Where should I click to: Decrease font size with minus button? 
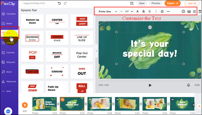[121, 11]
